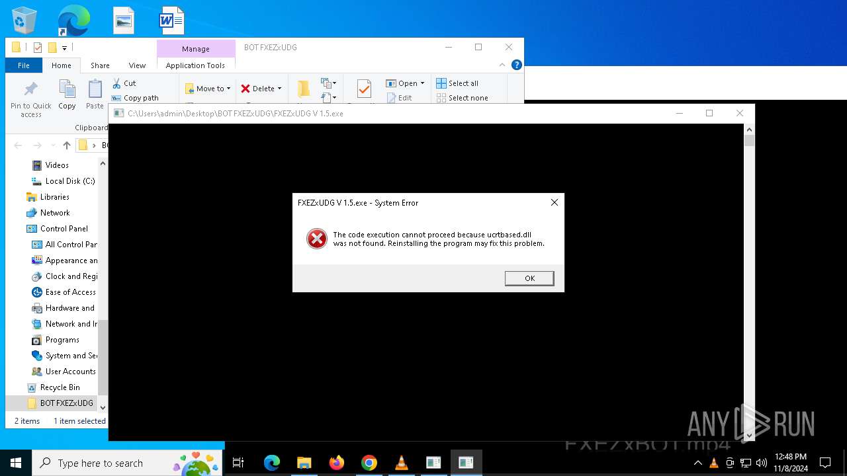Open the Open dropdown in ribbon

point(405,83)
